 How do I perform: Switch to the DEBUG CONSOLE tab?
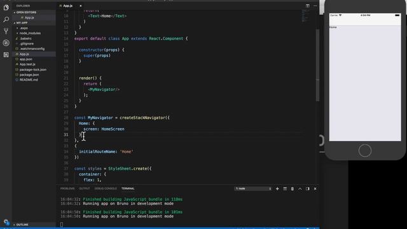coord(106,188)
